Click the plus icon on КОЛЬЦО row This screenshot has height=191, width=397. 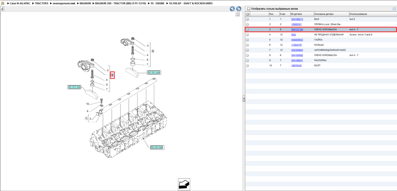pos(247,45)
